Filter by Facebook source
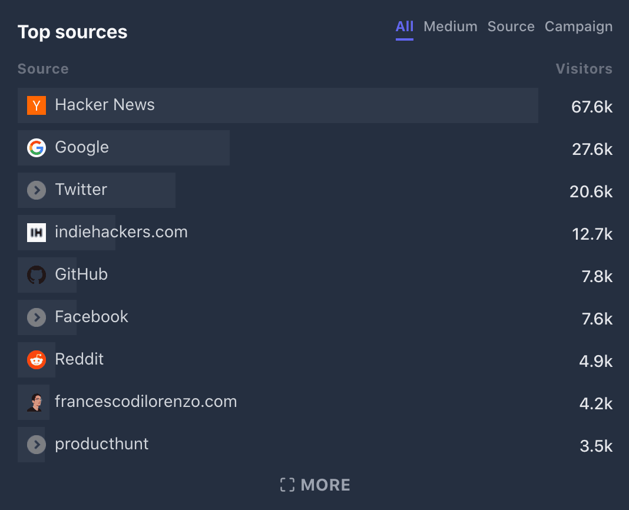 (x=91, y=317)
